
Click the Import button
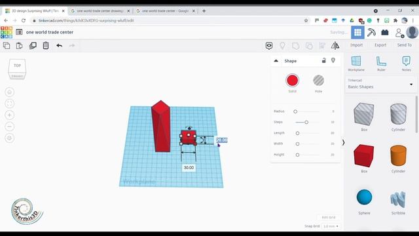point(356,45)
